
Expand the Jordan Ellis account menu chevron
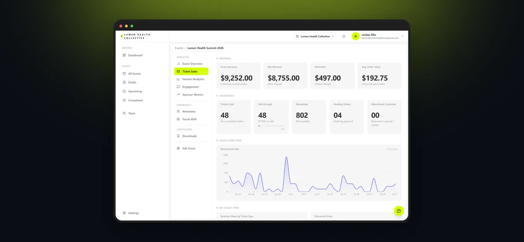click(x=403, y=36)
